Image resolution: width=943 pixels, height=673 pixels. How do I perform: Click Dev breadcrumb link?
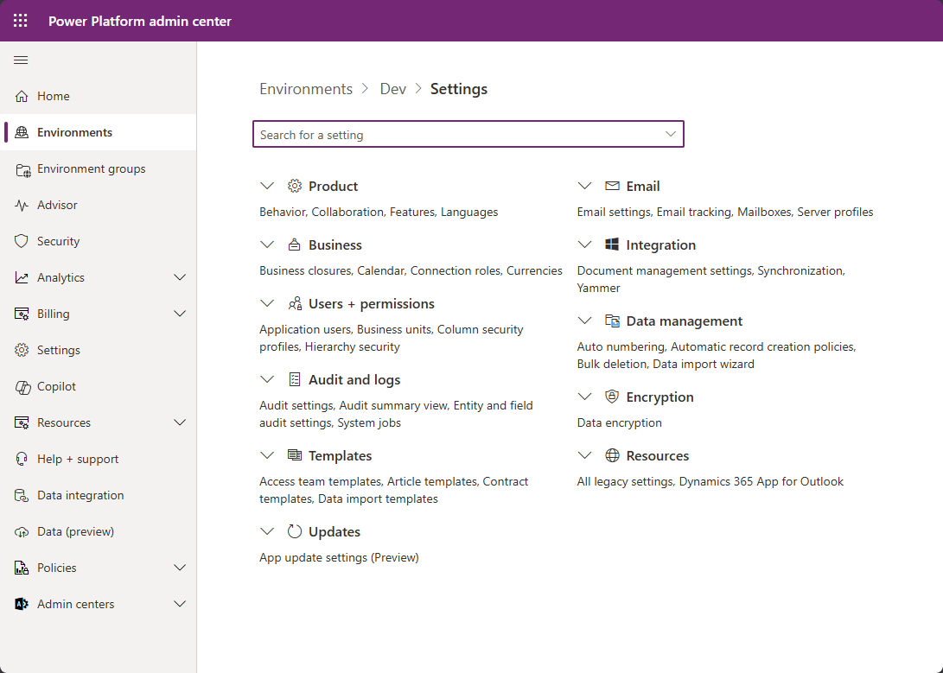click(x=392, y=89)
